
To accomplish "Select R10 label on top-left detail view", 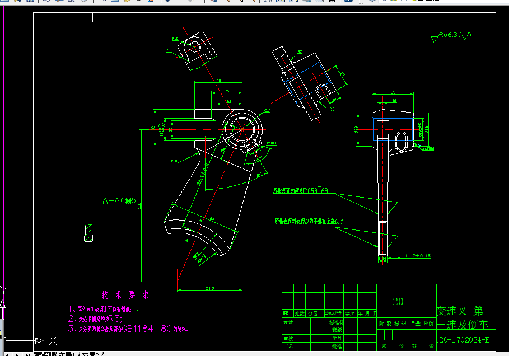I will (x=175, y=39).
